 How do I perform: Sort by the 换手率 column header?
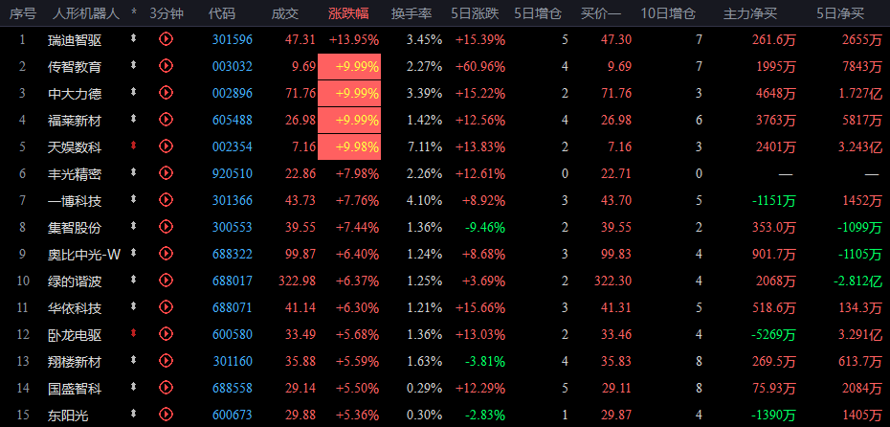pyautogui.click(x=412, y=13)
